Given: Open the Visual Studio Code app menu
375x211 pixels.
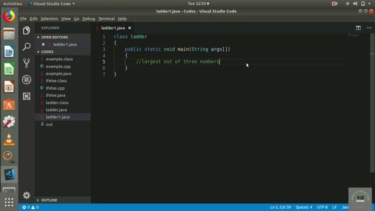Looking at the screenshot, I should click(52, 4).
